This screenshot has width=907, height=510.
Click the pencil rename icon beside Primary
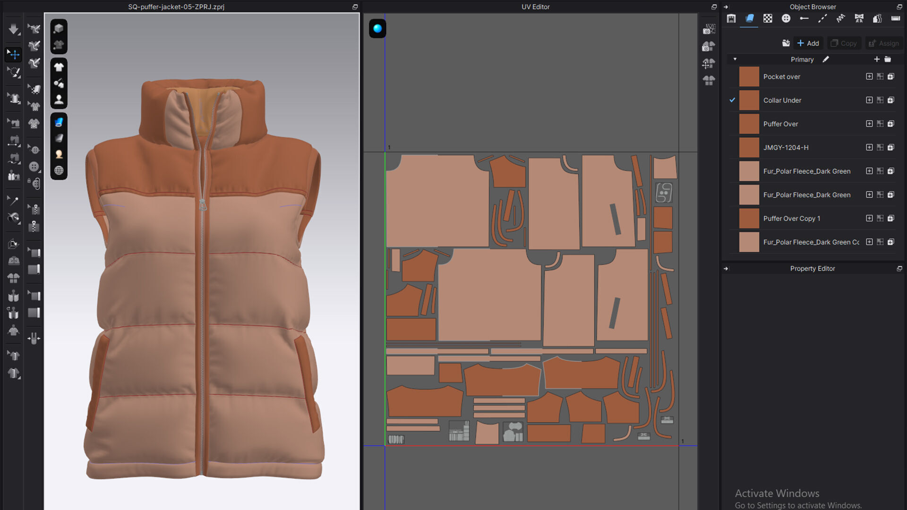coord(826,59)
